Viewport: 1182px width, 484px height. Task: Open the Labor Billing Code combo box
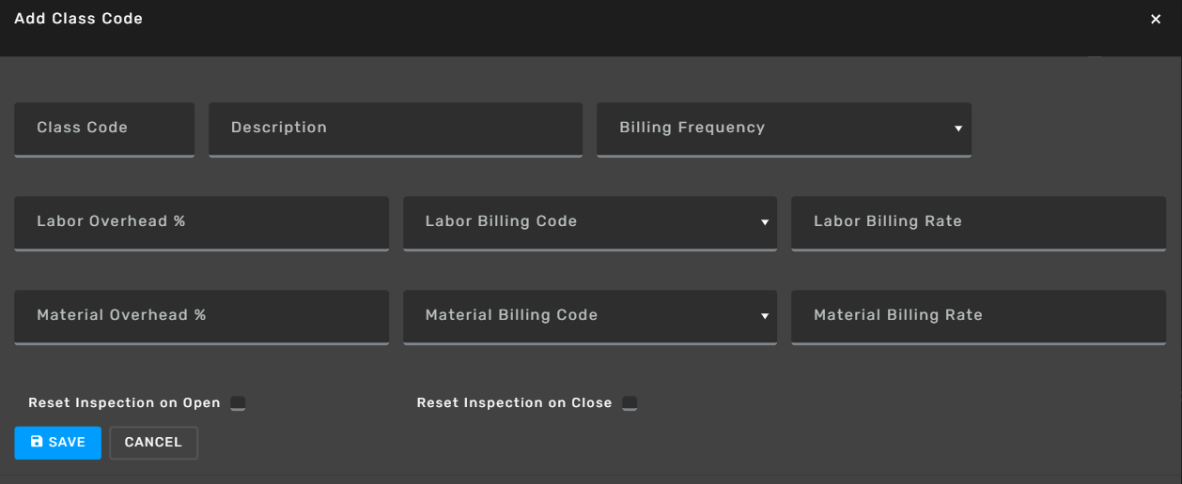590,223
